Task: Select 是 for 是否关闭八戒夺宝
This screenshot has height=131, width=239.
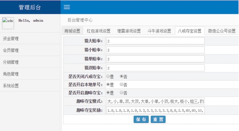Action: click(108, 76)
